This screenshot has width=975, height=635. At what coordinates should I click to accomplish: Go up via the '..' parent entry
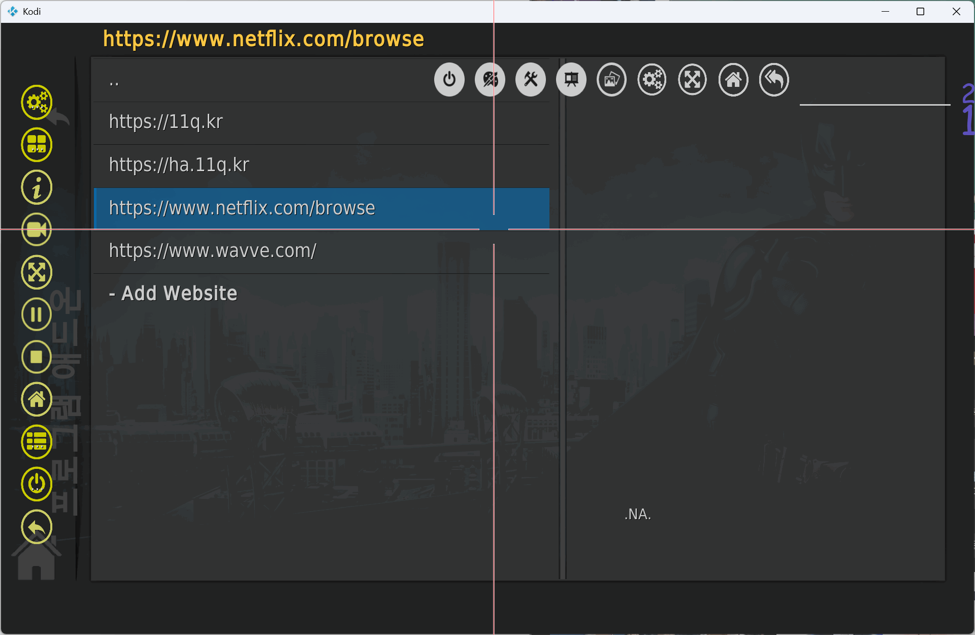point(321,81)
